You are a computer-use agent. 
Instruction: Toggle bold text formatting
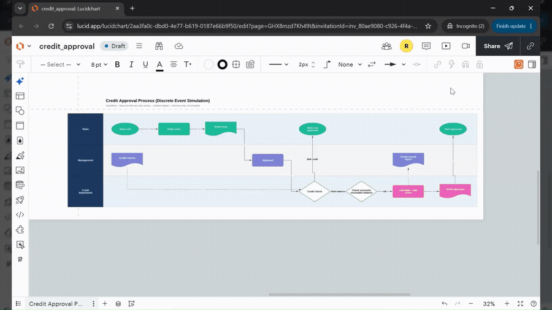[x=117, y=64]
